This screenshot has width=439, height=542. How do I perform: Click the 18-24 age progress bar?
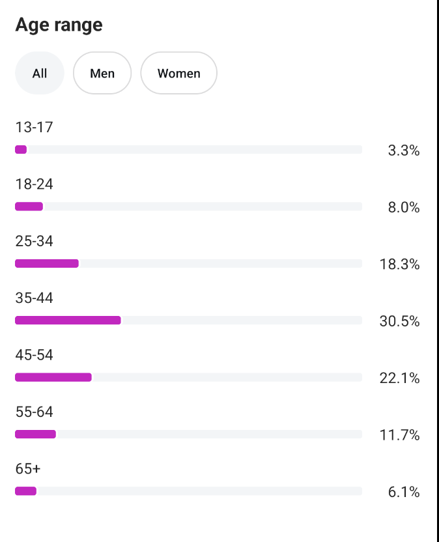tap(188, 207)
